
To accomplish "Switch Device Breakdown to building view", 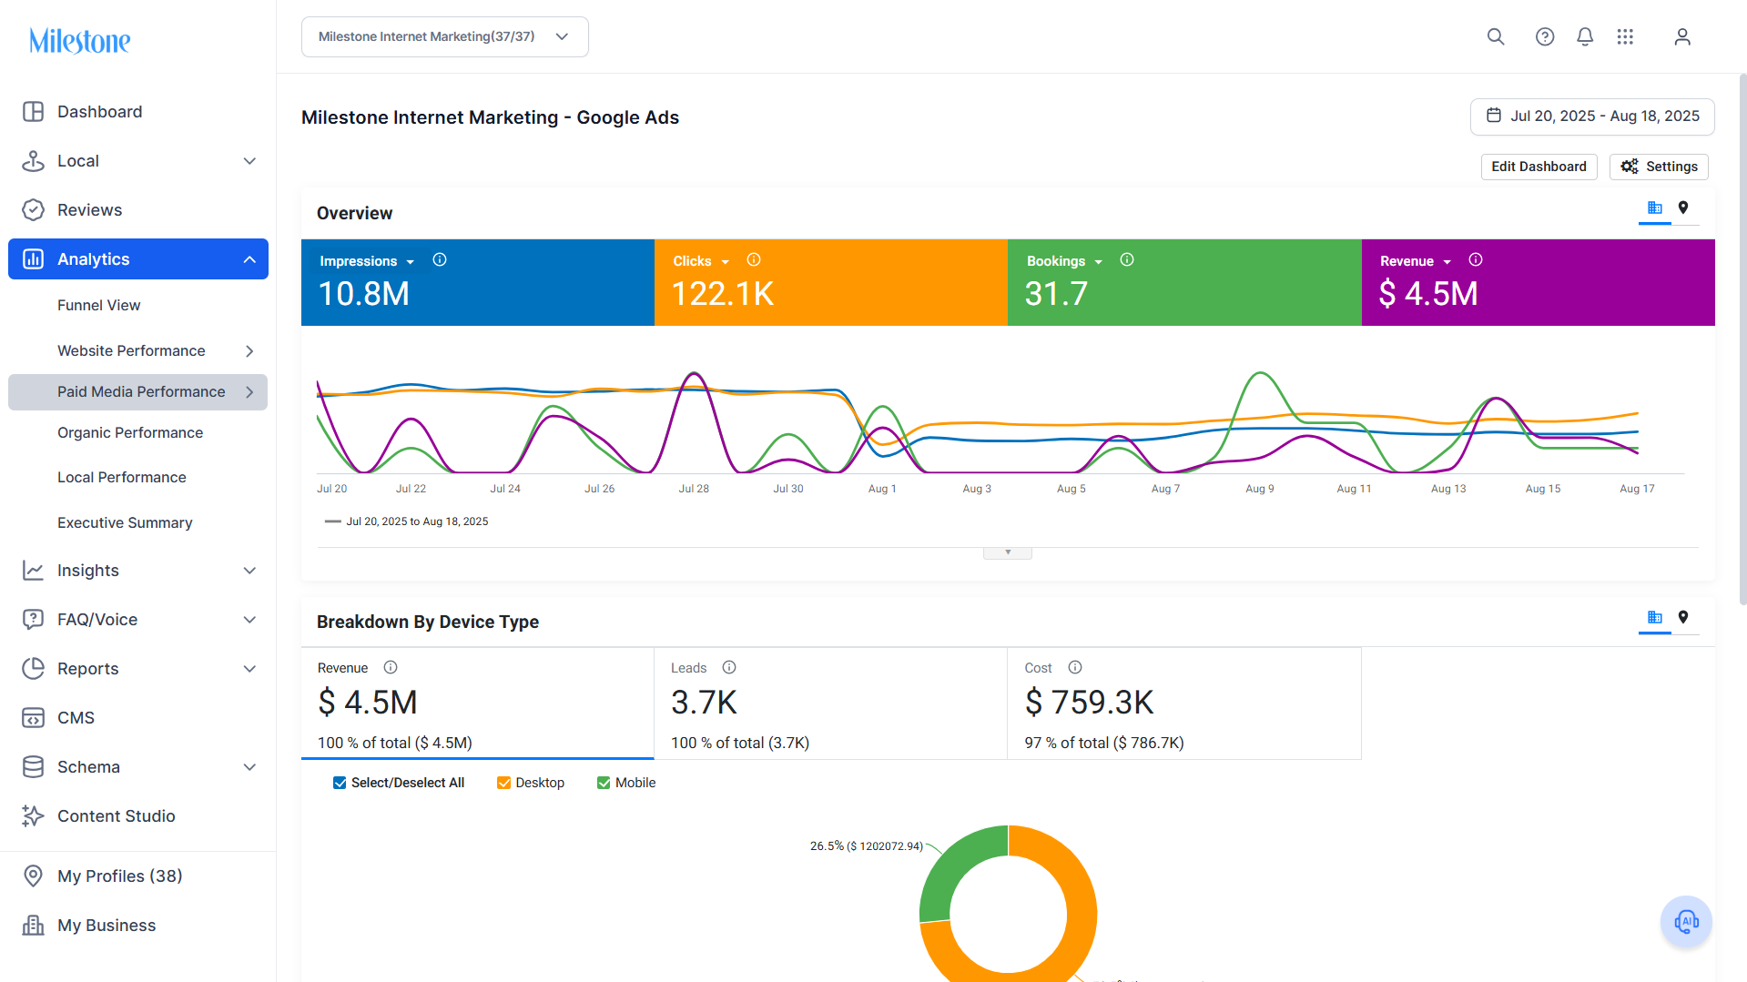I will [1655, 618].
